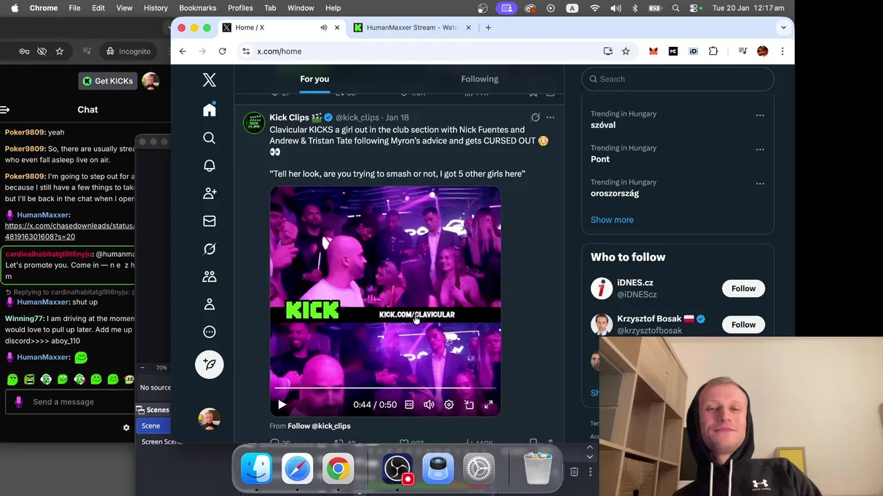Image resolution: width=883 pixels, height=496 pixels.
Task: Open the More circle icon in X sidebar
Action: [x=209, y=332]
